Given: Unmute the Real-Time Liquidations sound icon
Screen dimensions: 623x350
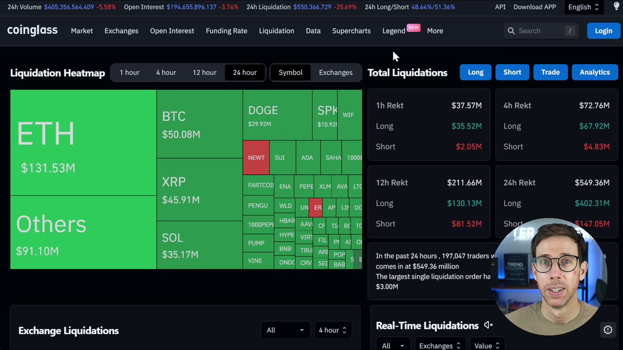Looking at the screenshot, I should [x=488, y=325].
